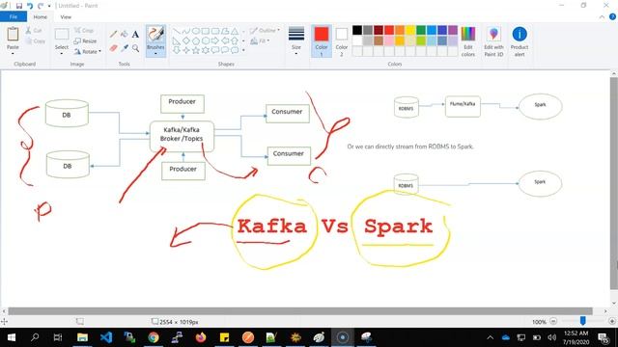
Task: Expand the Select dropdown arrow
Action: click(x=62, y=54)
